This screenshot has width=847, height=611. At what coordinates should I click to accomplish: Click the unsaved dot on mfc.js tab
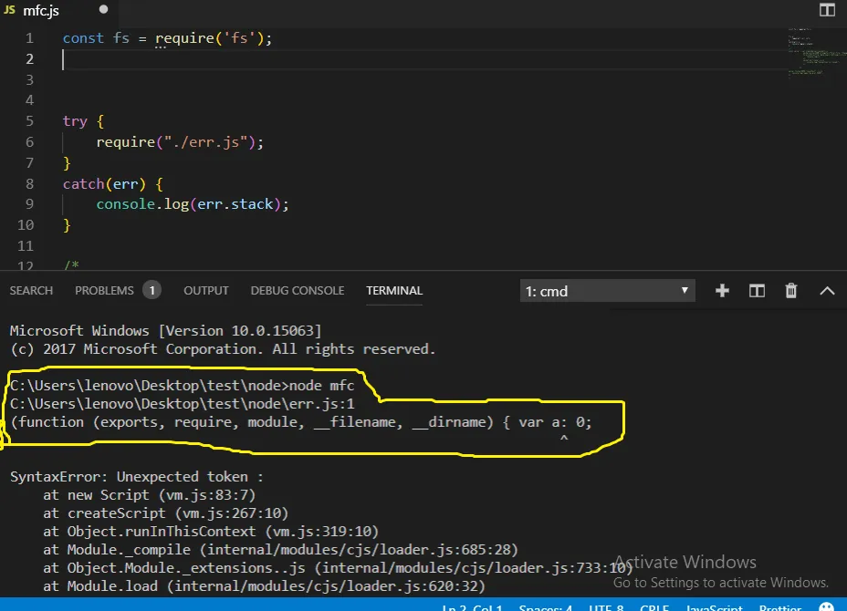coord(104,9)
